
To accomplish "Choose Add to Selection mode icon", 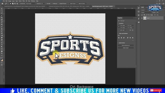I will point(13,4).
